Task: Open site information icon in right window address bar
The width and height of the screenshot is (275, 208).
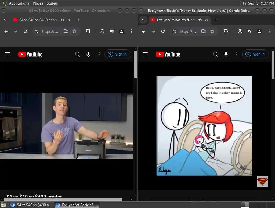Action: (175, 31)
